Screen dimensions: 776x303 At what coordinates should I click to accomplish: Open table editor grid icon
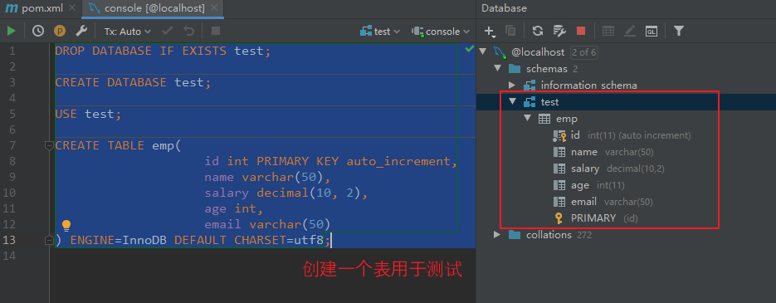point(608,32)
